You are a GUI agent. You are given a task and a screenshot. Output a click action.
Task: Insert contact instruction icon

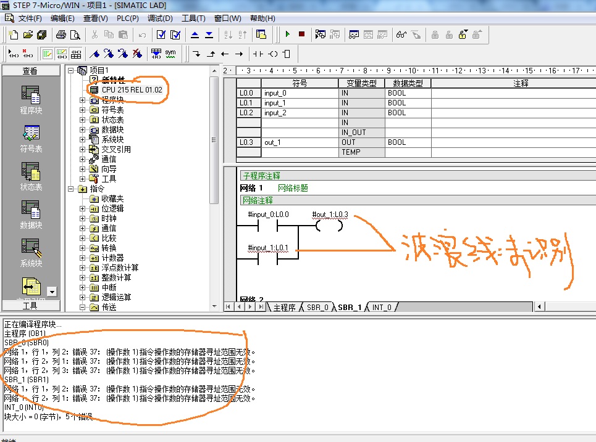(x=258, y=54)
